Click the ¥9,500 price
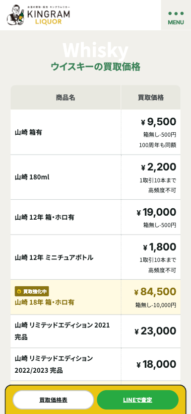This screenshot has width=191, height=414. click(x=158, y=122)
